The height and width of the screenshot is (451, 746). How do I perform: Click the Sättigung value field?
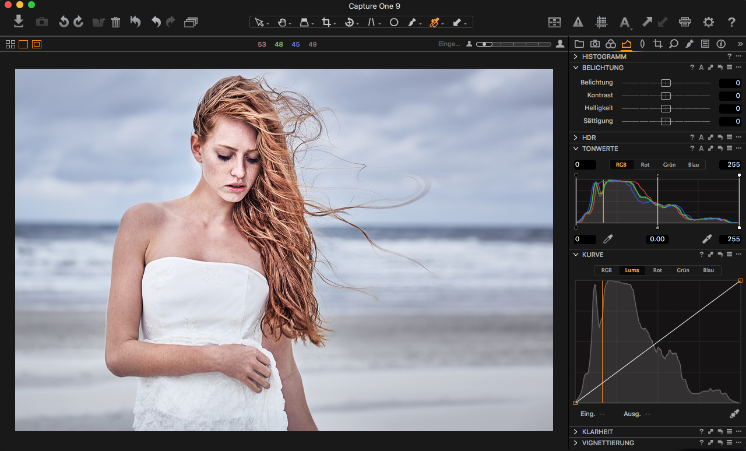click(730, 121)
